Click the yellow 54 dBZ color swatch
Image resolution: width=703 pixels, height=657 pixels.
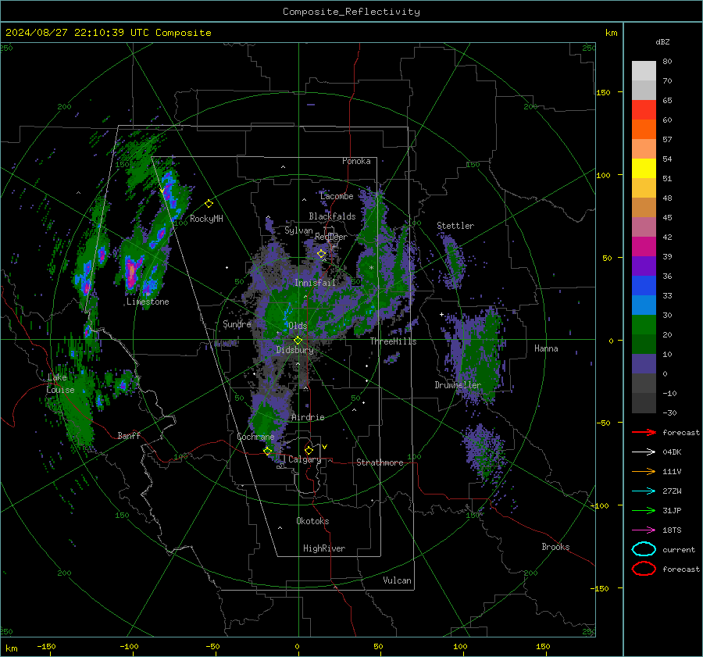(644, 168)
